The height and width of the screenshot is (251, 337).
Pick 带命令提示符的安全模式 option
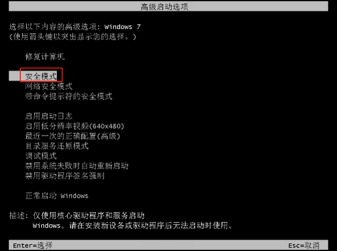point(69,96)
